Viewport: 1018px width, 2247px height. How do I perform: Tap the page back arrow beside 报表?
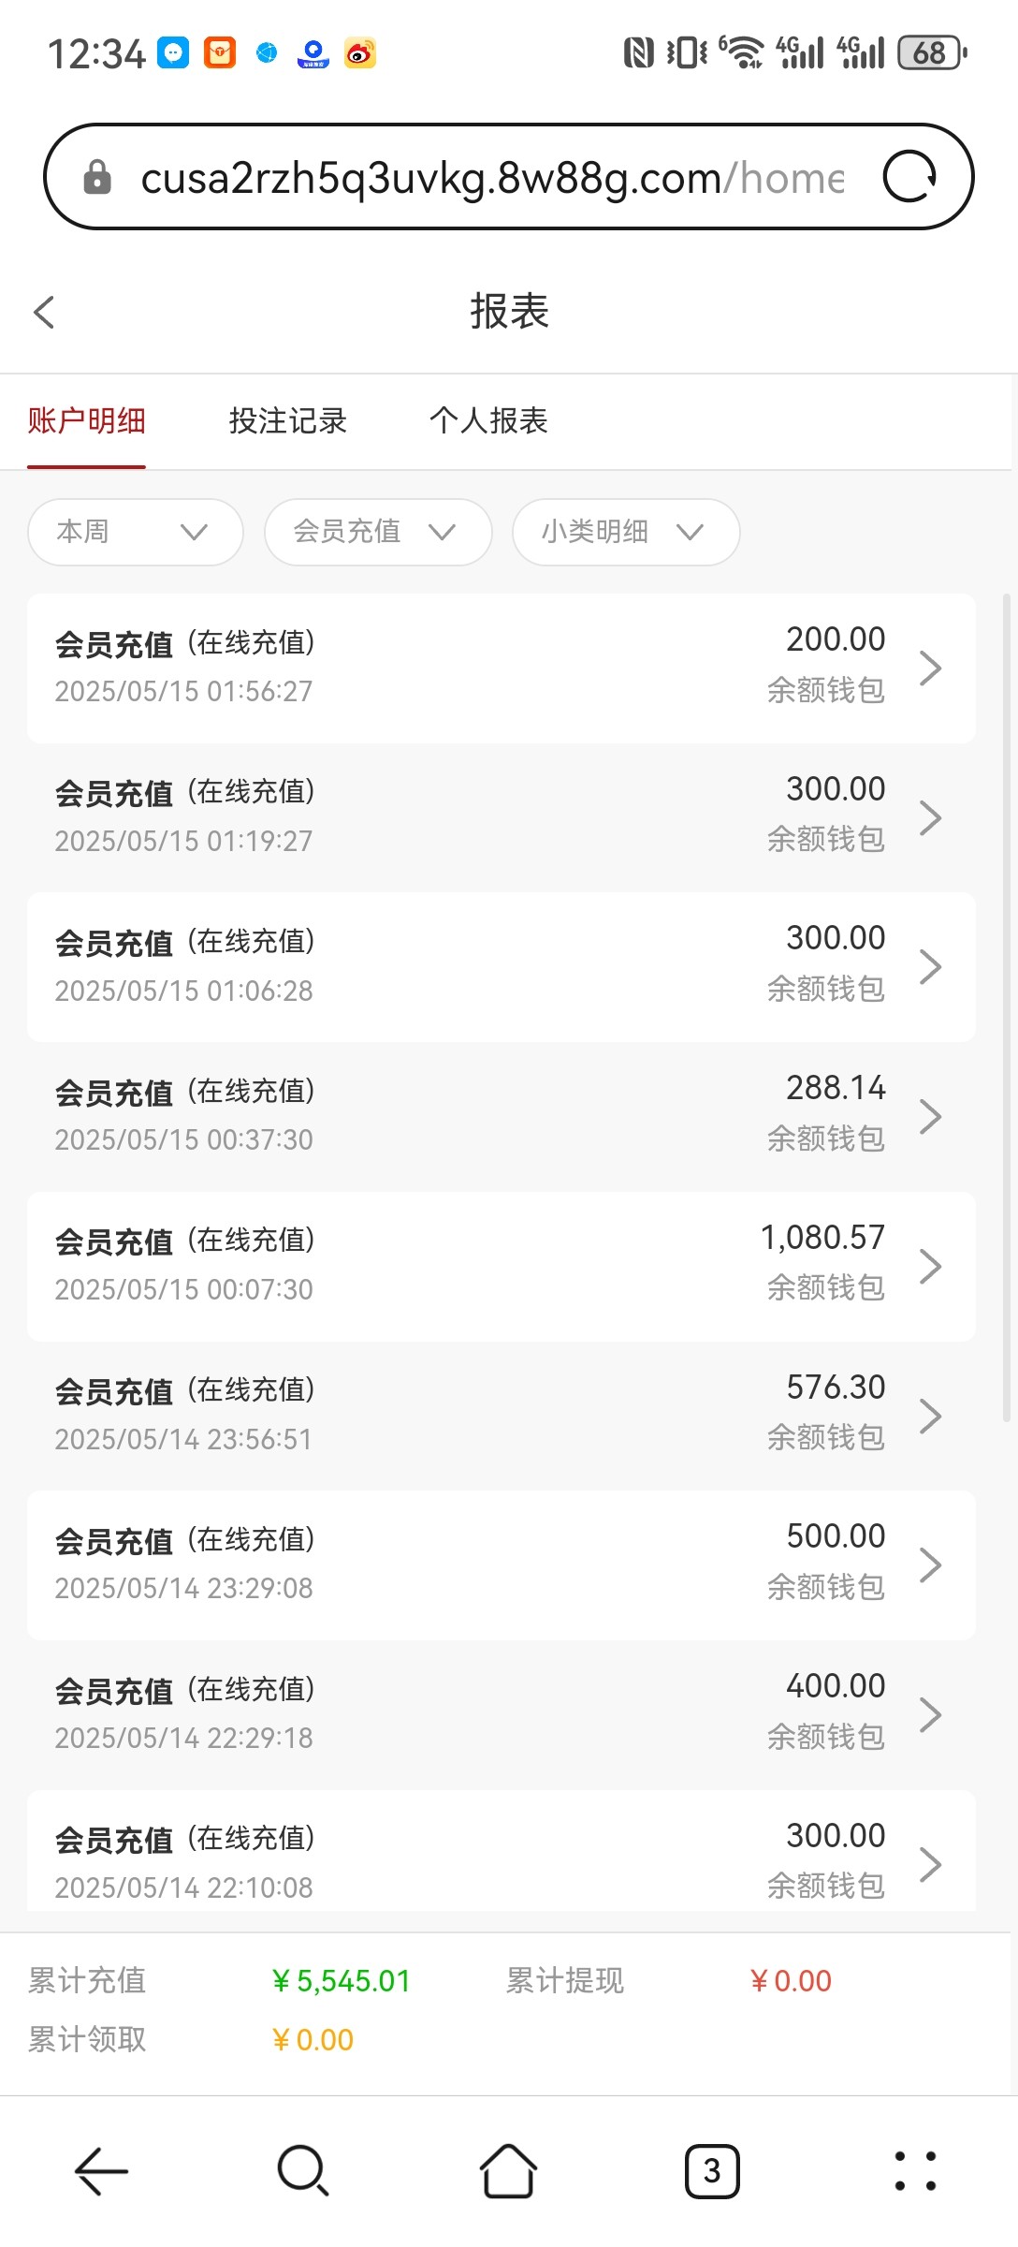(x=44, y=312)
